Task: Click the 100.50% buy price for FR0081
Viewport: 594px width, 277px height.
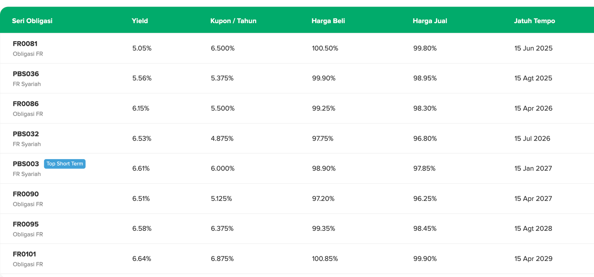Action: pos(325,48)
